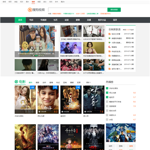Viewport: 150px width, 150px height.
Task: Open video thumbnail of woman on yellow background
Action: click(x=94, y=48)
